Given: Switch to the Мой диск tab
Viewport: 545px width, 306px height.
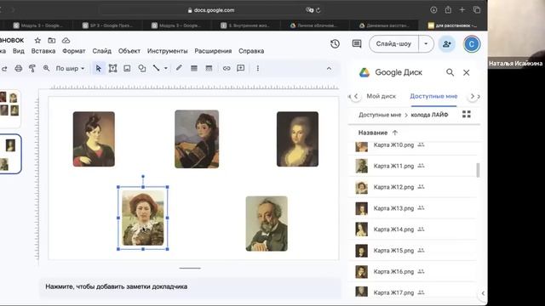Looking at the screenshot, I should 381,96.
